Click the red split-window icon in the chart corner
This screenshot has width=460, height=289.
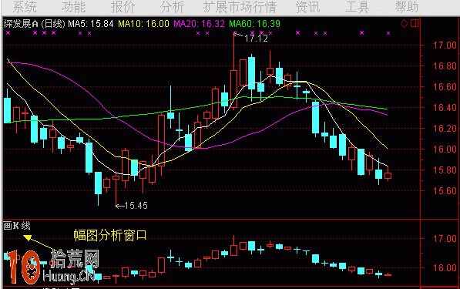click(x=415, y=23)
